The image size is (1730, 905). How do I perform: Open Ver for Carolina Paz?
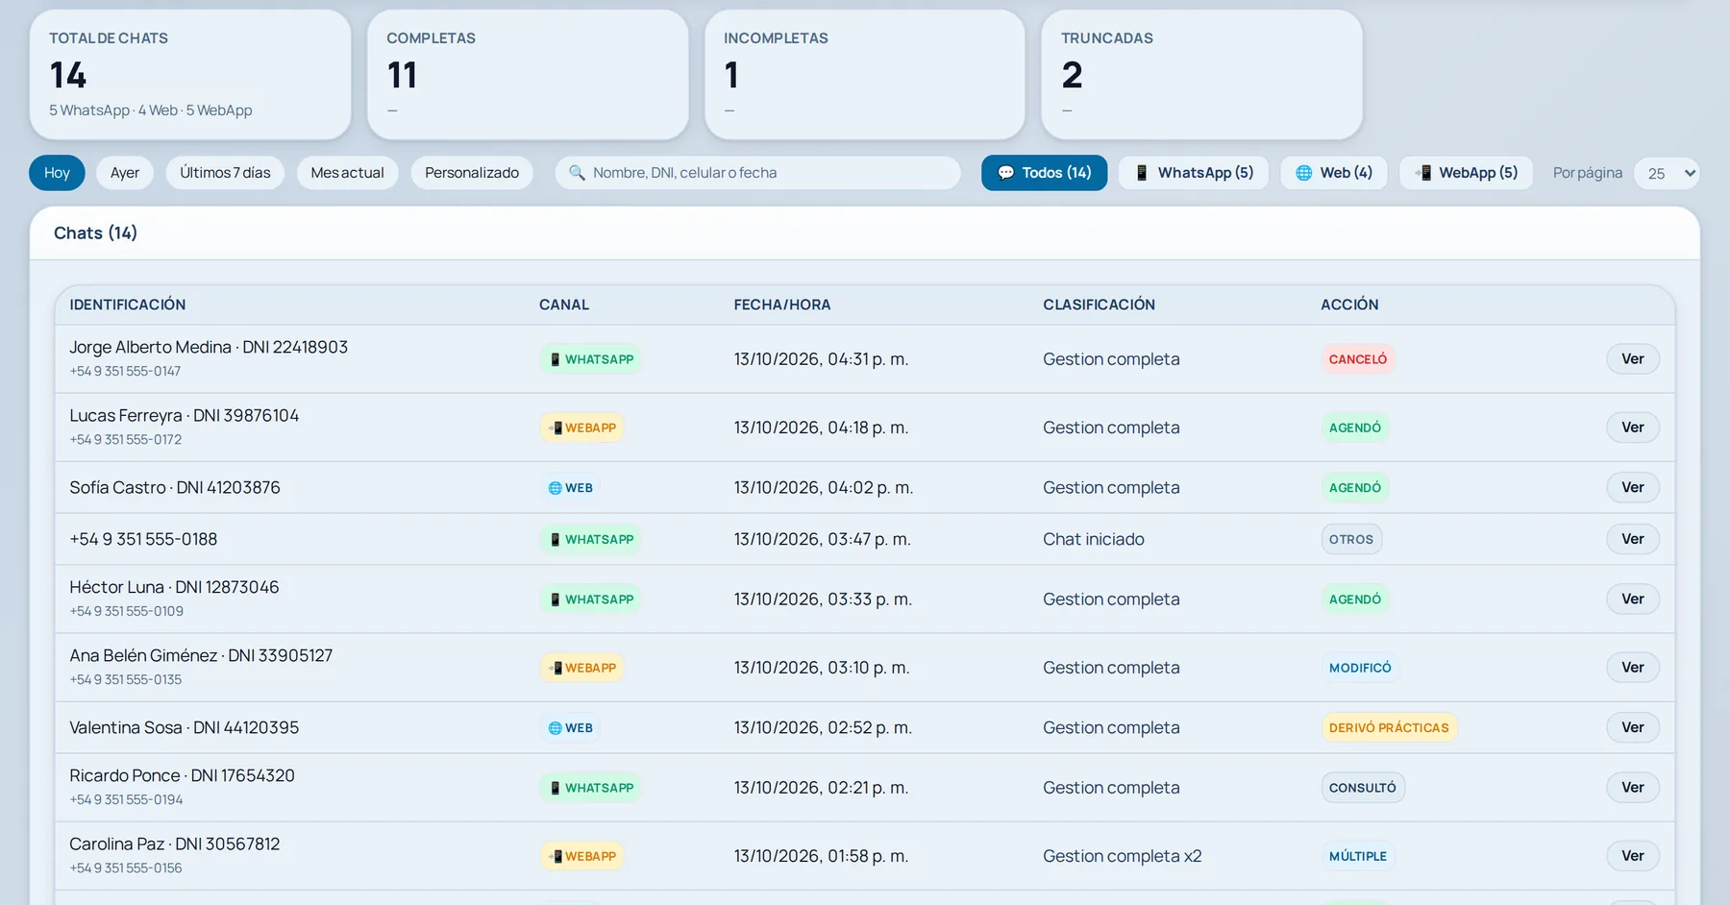pyautogui.click(x=1633, y=856)
